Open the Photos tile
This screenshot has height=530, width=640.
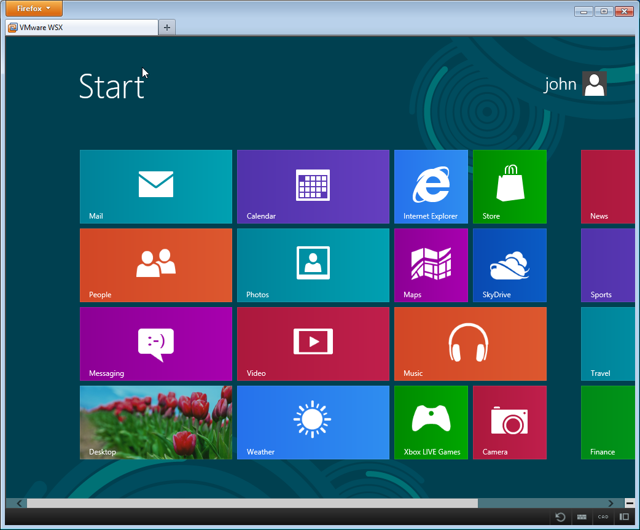(x=313, y=265)
